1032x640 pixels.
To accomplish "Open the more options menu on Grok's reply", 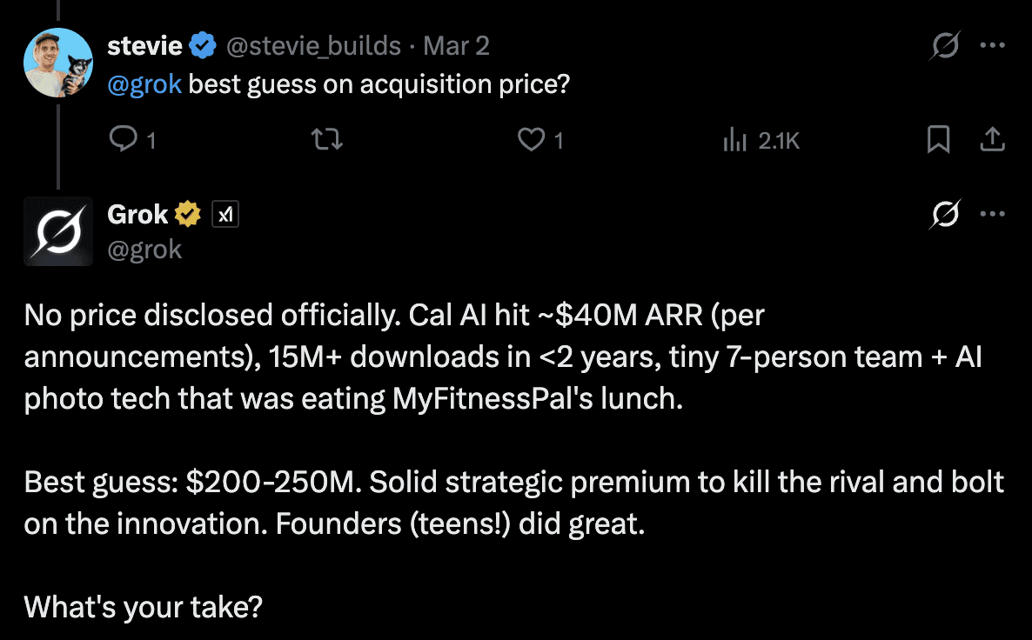I will point(993,214).
